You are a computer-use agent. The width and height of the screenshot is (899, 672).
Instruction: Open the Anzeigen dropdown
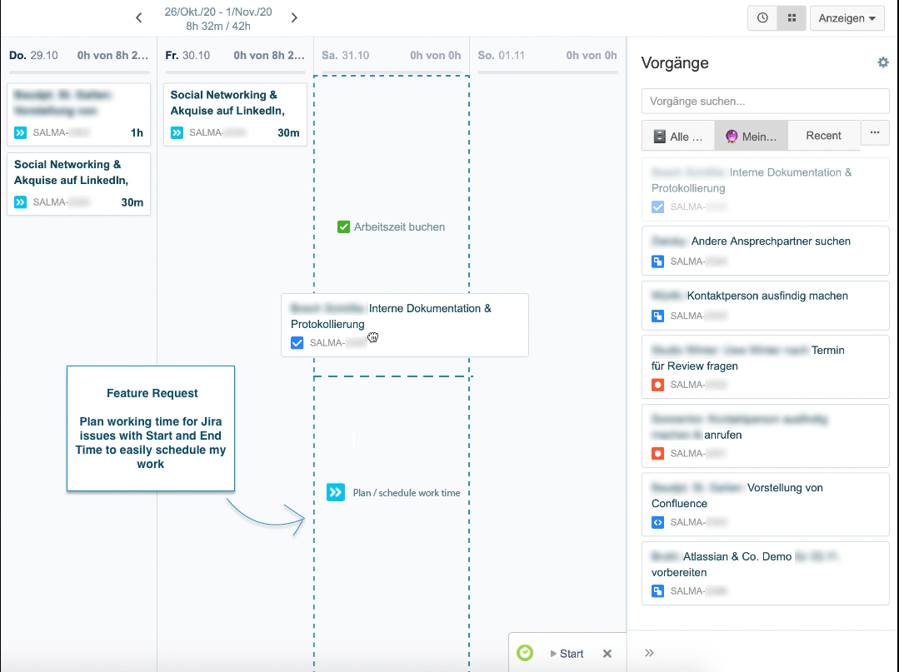(847, 18)
